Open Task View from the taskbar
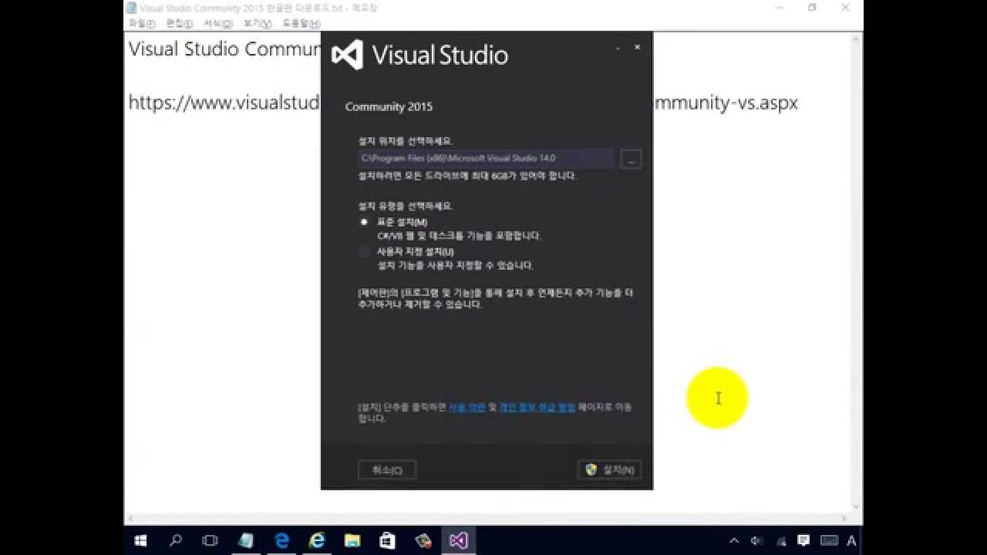 [210, 540]
